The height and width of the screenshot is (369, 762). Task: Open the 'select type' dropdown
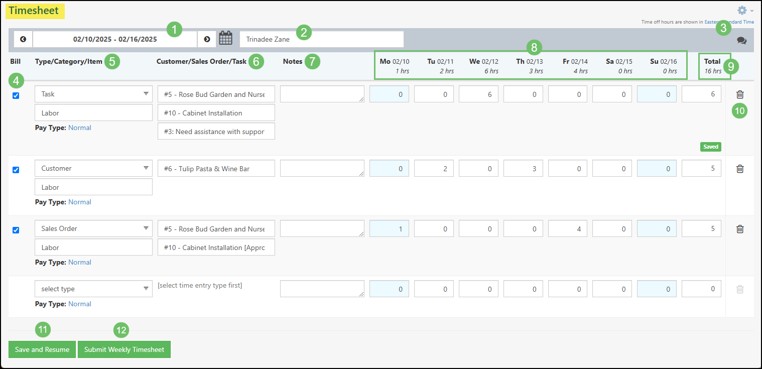tap(93, 289)
